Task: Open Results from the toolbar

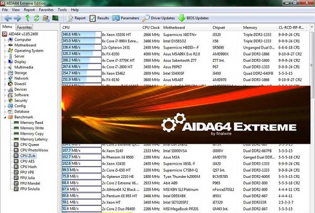Action: click(99, 18)
